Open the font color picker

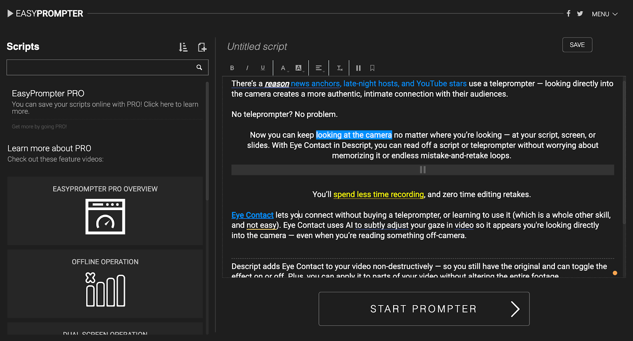pyautogui.click(x=284, y=68)
